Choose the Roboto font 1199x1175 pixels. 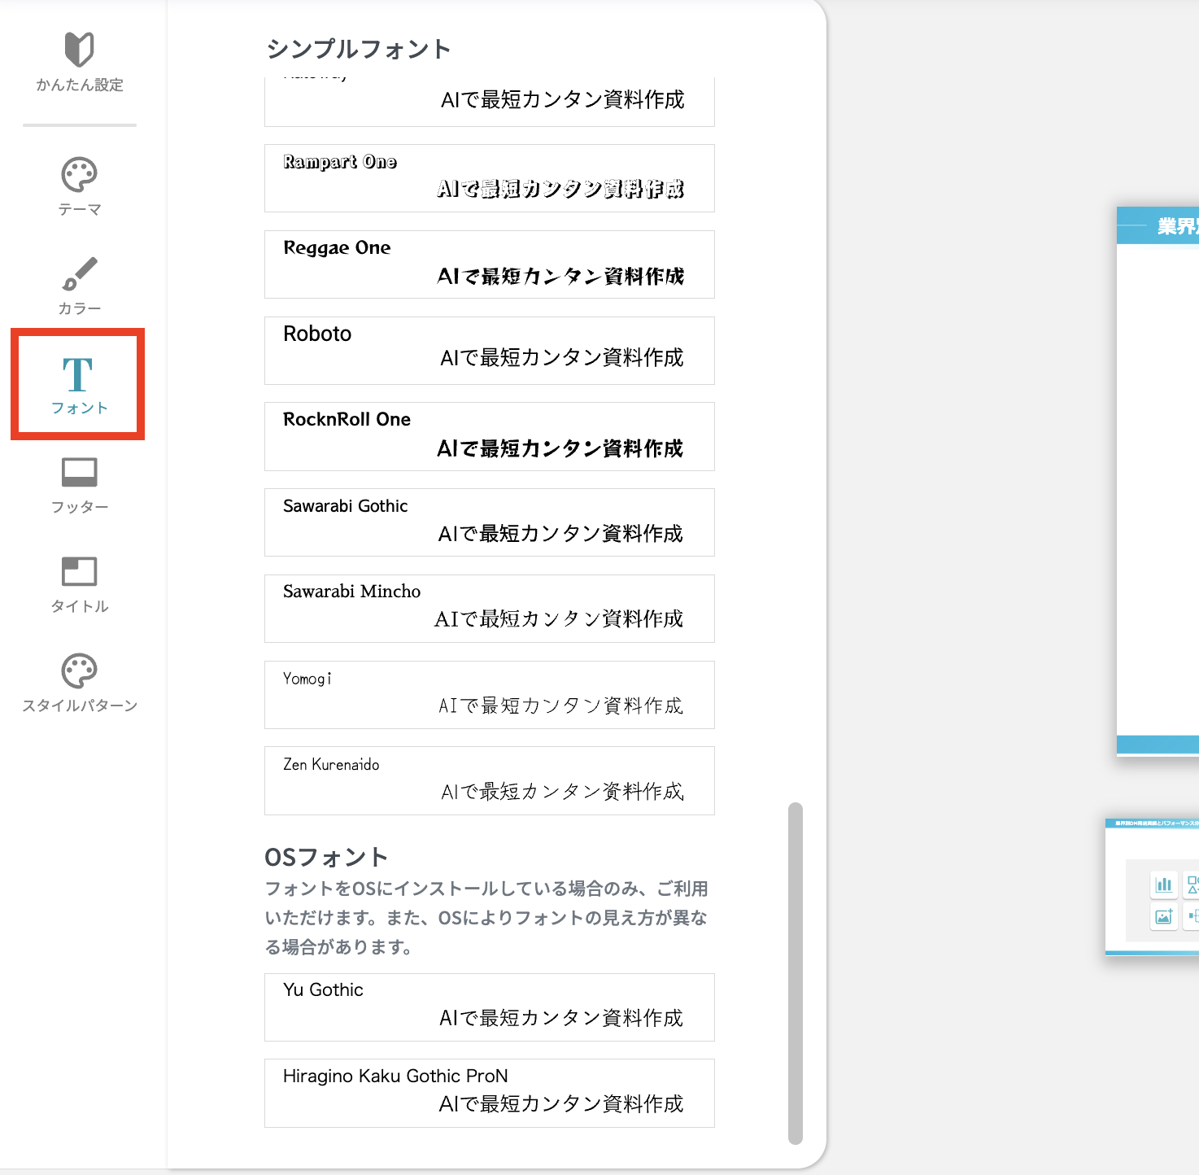click(490, 351)
